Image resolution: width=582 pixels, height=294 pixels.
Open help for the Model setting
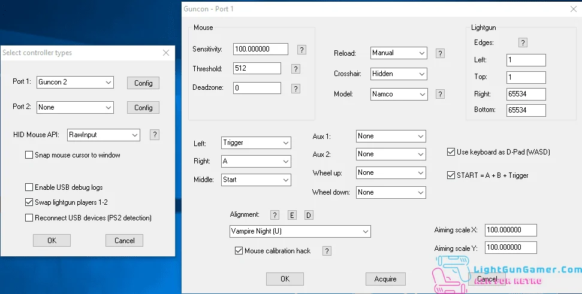(440, 94)
